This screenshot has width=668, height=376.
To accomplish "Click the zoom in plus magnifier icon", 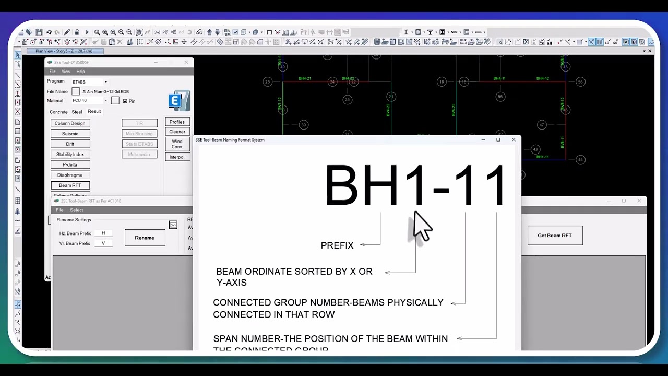I will [121, 32].
